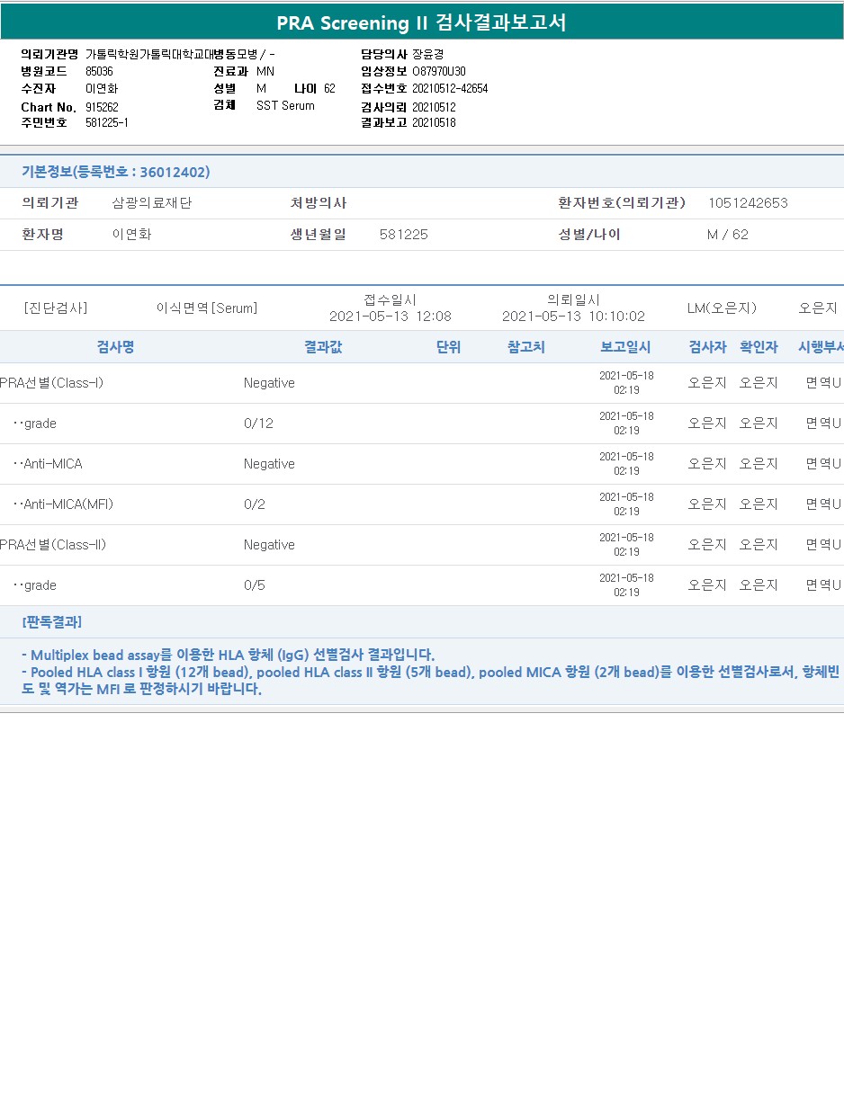This screenshot has width=844, height=1115.
Task: Select the 참고치 column header
Action: point(526,347)
